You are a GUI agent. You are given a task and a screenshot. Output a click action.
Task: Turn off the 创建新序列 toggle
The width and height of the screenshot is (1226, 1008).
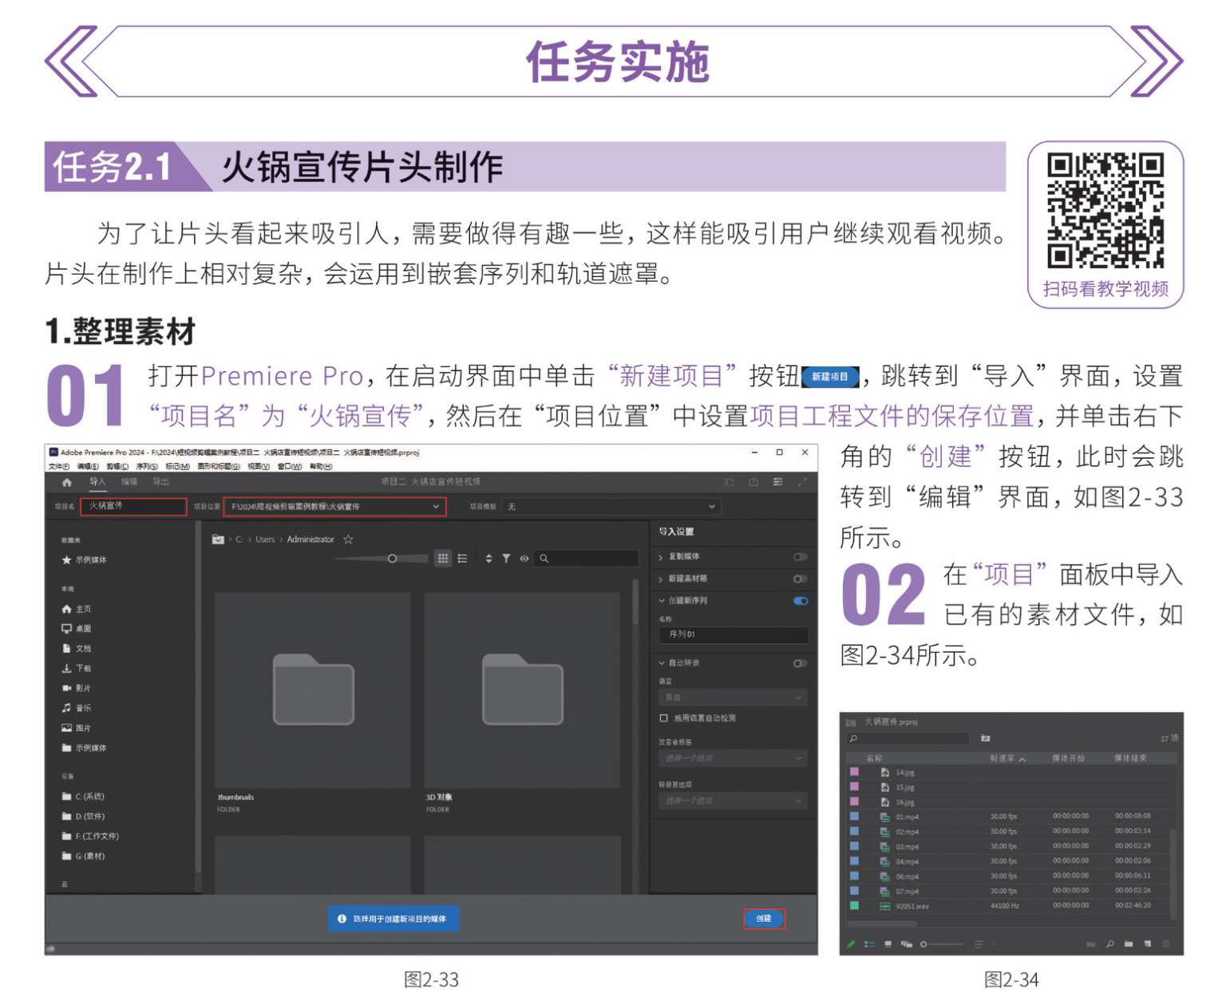click(x=800, y=601)
